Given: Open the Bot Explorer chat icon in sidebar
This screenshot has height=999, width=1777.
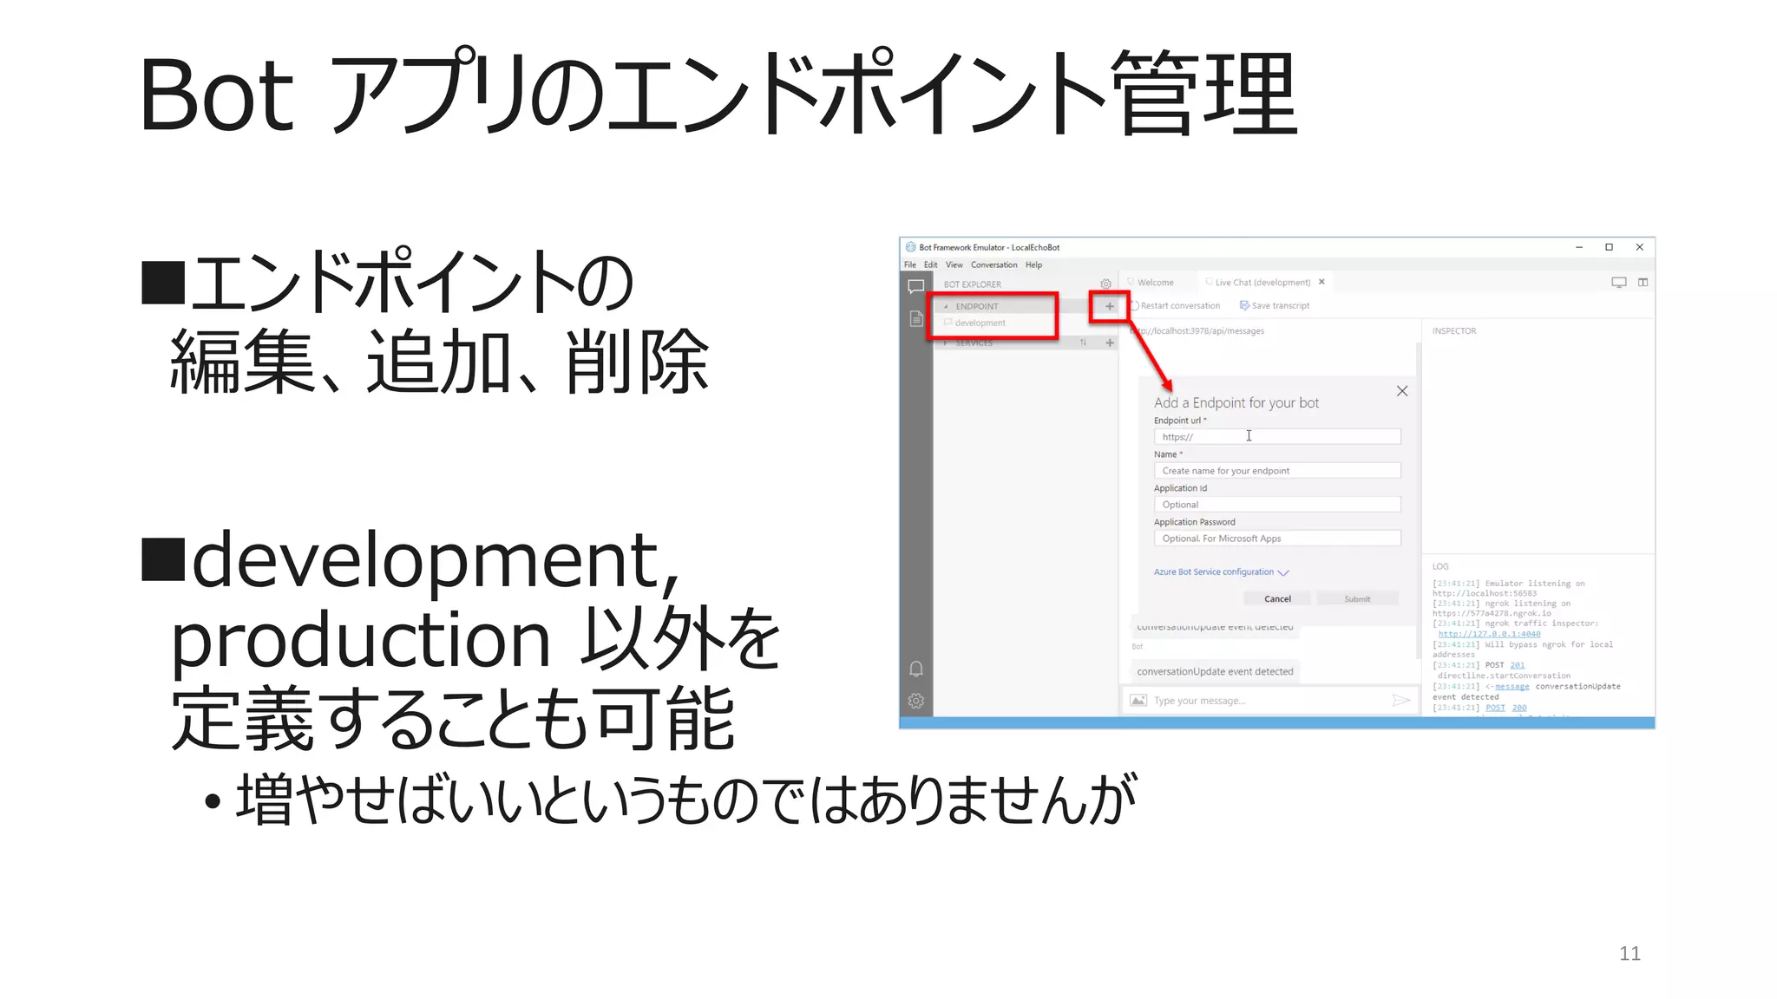Looking at the screenshot, I should 915,286.
